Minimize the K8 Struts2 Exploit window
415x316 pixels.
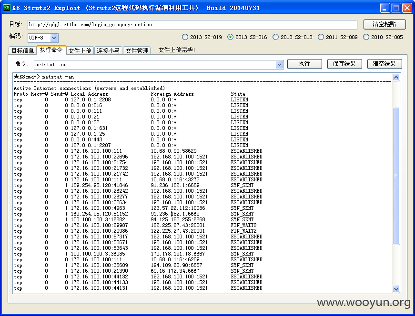pos(385,8)
